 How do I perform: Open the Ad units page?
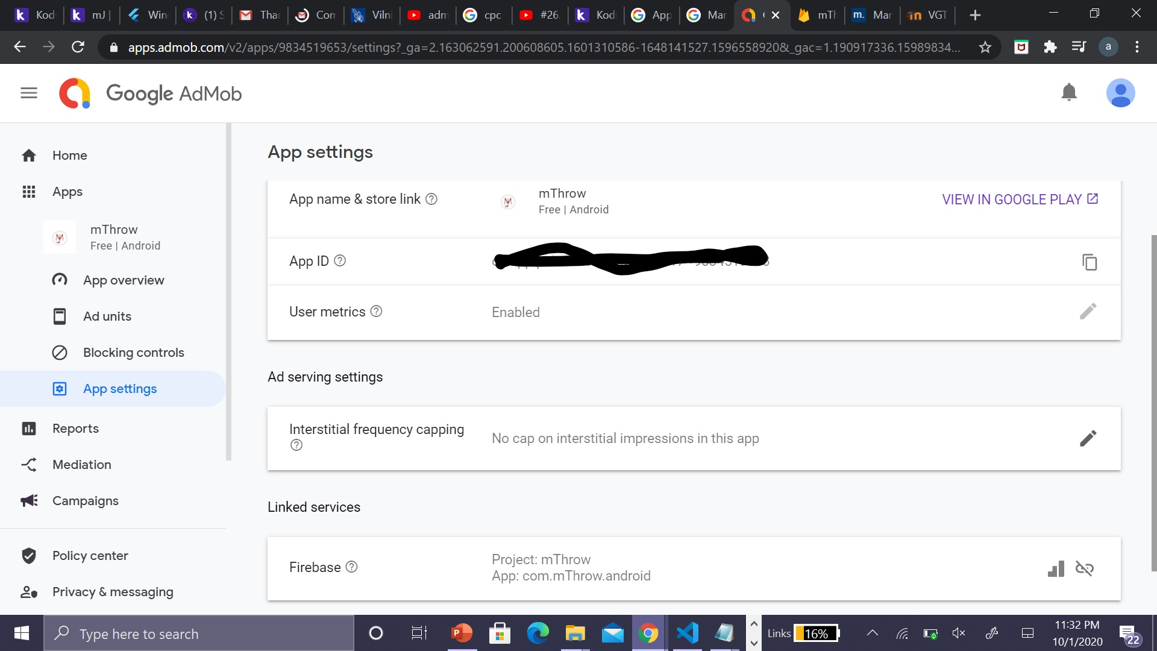click(x=107, y=316)
